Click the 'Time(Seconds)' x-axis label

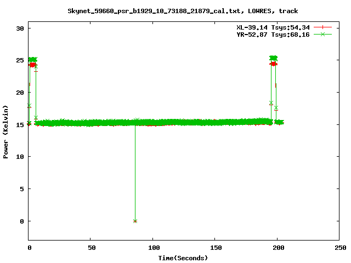pos(183,258)
